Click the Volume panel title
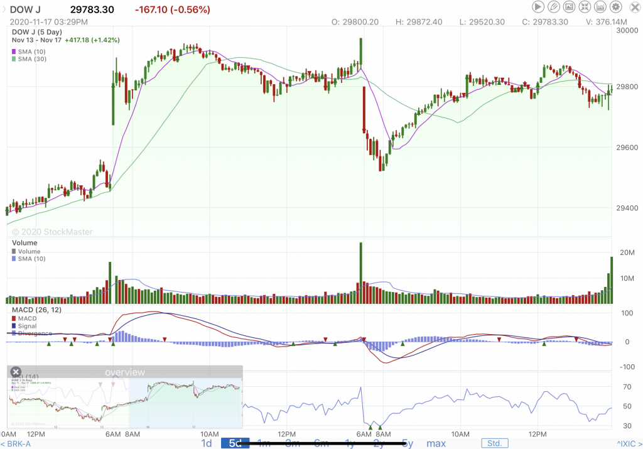 point(24,242)
